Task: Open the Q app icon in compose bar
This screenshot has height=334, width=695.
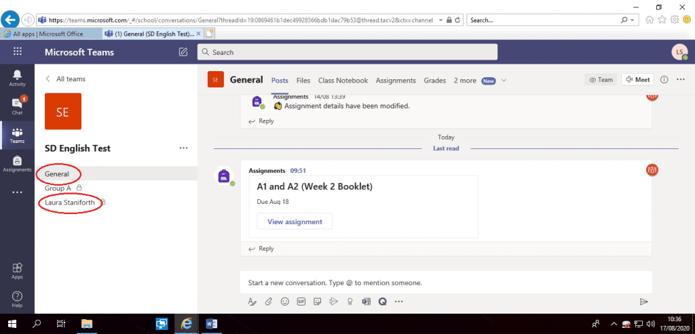Action: [x=382, y=301]
